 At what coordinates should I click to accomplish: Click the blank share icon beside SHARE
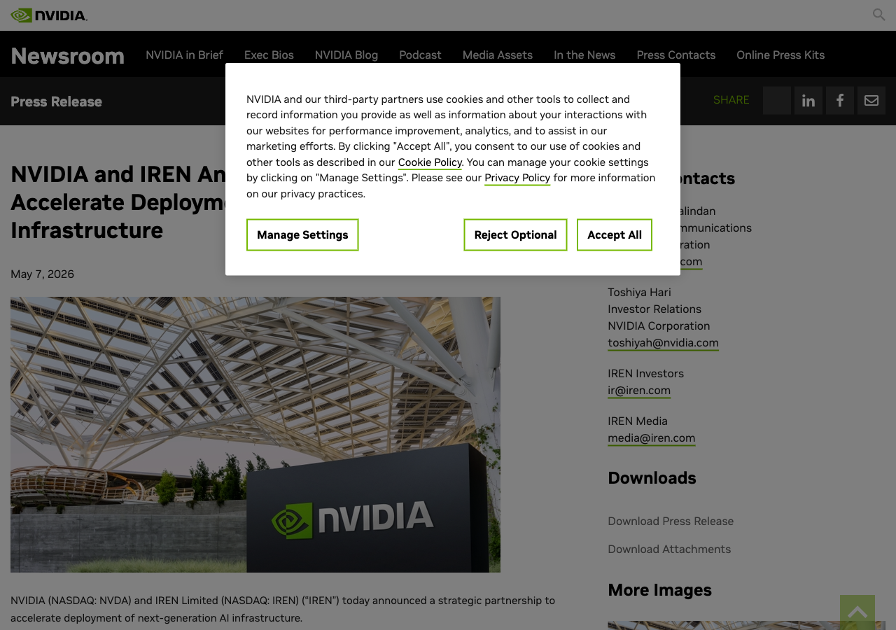(776, 101)
